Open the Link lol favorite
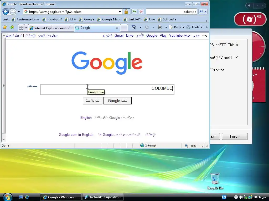Image resolution: width=269 pixels, height=201 pixels. pyautogui.click(x=132, y=19)
